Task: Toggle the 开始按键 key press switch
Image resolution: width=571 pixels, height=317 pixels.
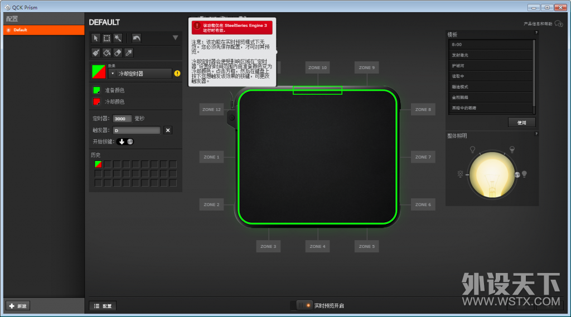Action: 125,142
